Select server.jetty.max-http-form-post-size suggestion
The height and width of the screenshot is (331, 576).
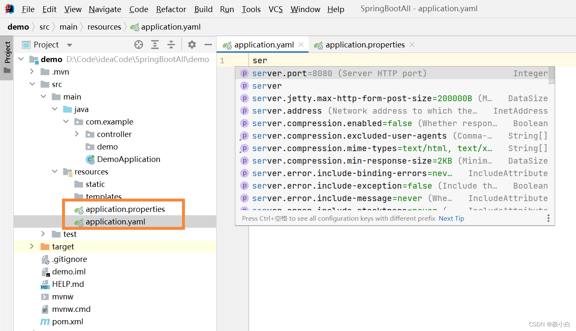click(392, 98)
